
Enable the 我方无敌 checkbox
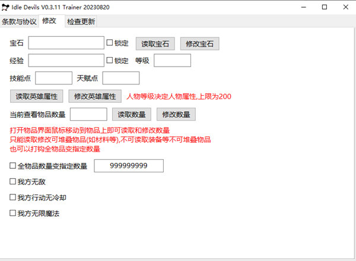coord(13,182)
